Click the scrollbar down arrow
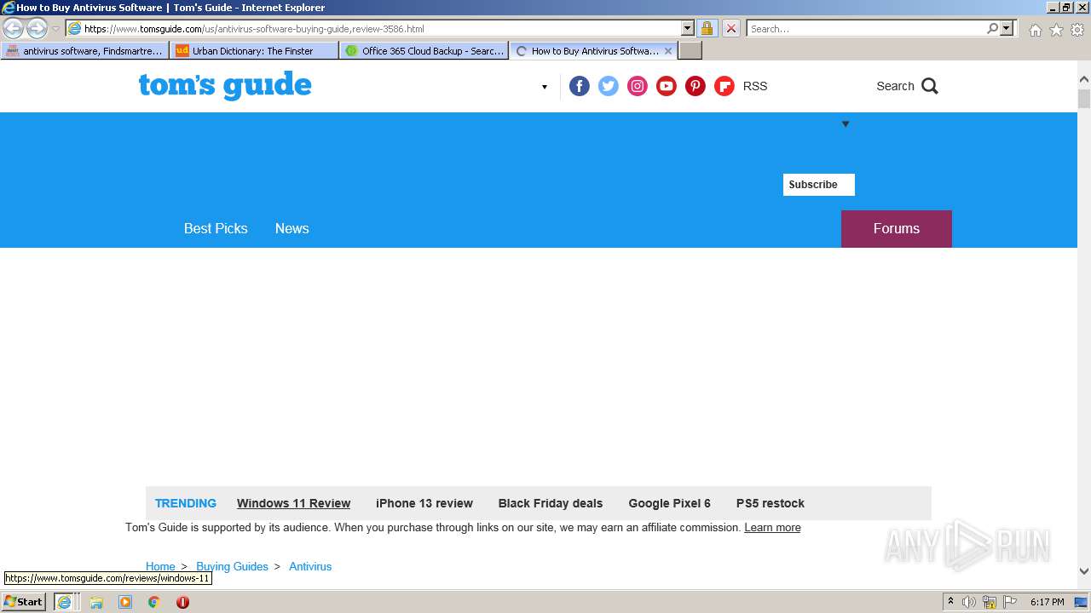This screenshot has width=1091, height=613. (1084, 571)
